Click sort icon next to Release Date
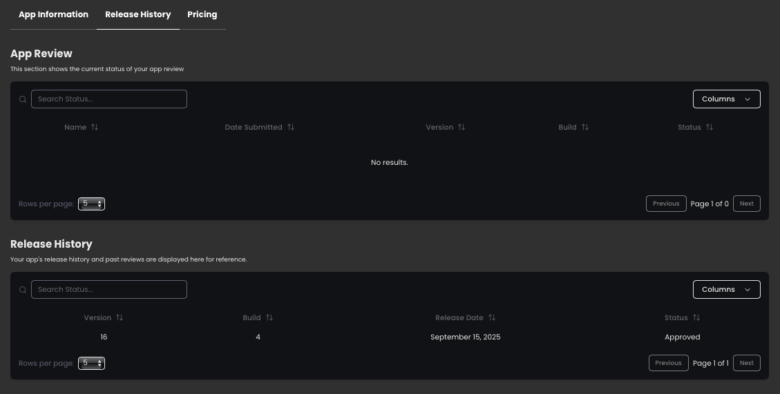This screenshot has height=394, width=780. click(x=492, y=318)
